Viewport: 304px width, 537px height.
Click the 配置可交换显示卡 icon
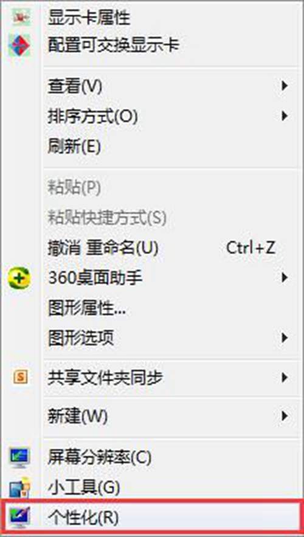[20, 46]
